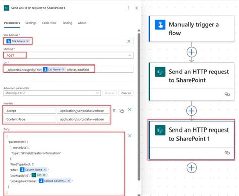Click the SharePoint icon in panel header
239x196 pixels.
point(6,8)
